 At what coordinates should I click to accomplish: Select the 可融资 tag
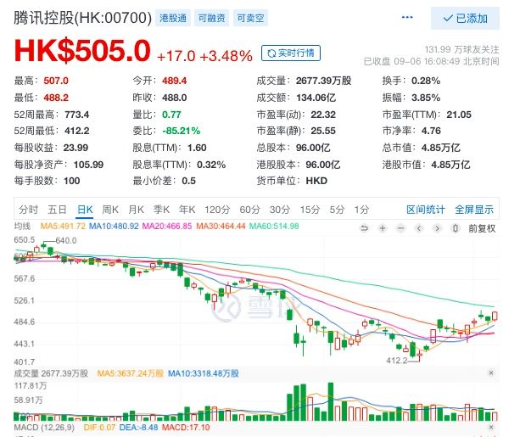211,18
